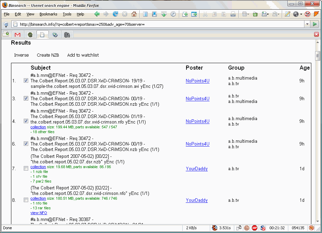Expand the grayed home toolbar icon dropdown

click(x=278, y=14)
